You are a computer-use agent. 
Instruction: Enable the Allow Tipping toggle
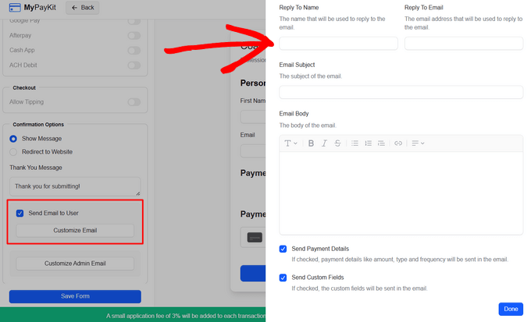[134, 102]
